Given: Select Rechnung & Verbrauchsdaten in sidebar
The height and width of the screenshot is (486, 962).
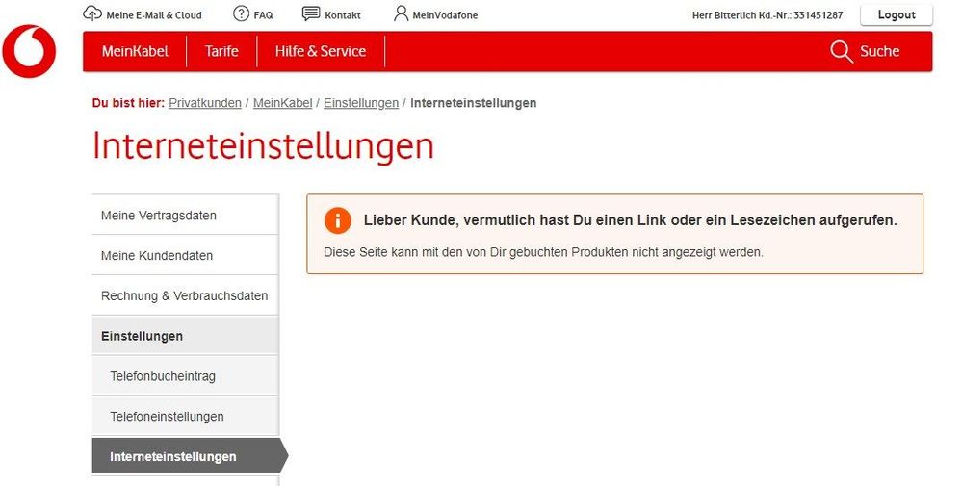Looking at the screenshot, I should coord(185,295).
